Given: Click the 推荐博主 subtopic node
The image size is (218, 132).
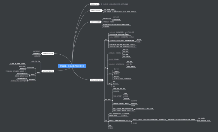Looking at the screenshot, I should [33, 75].
